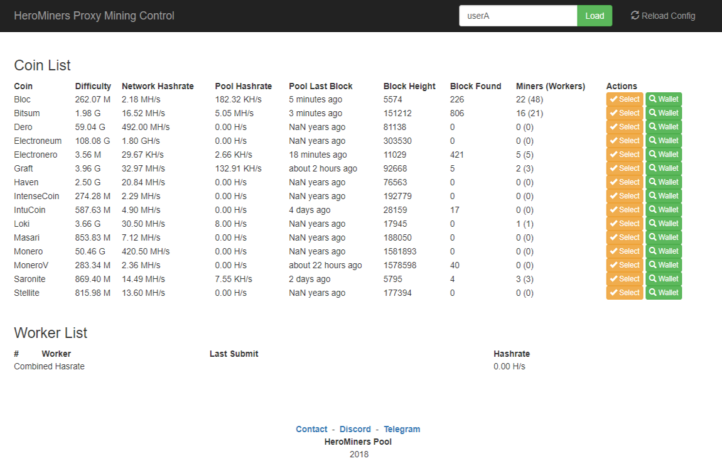
Task: Open Loki Wallet button
Action: (664, 224)
